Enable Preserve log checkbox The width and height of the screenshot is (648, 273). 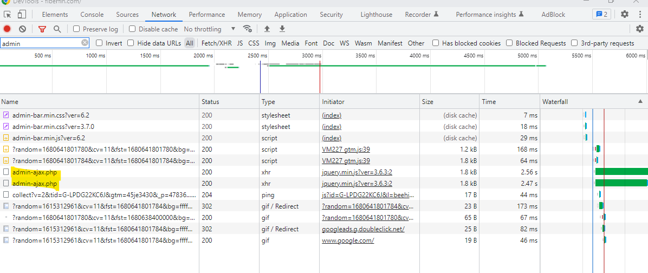76,29
